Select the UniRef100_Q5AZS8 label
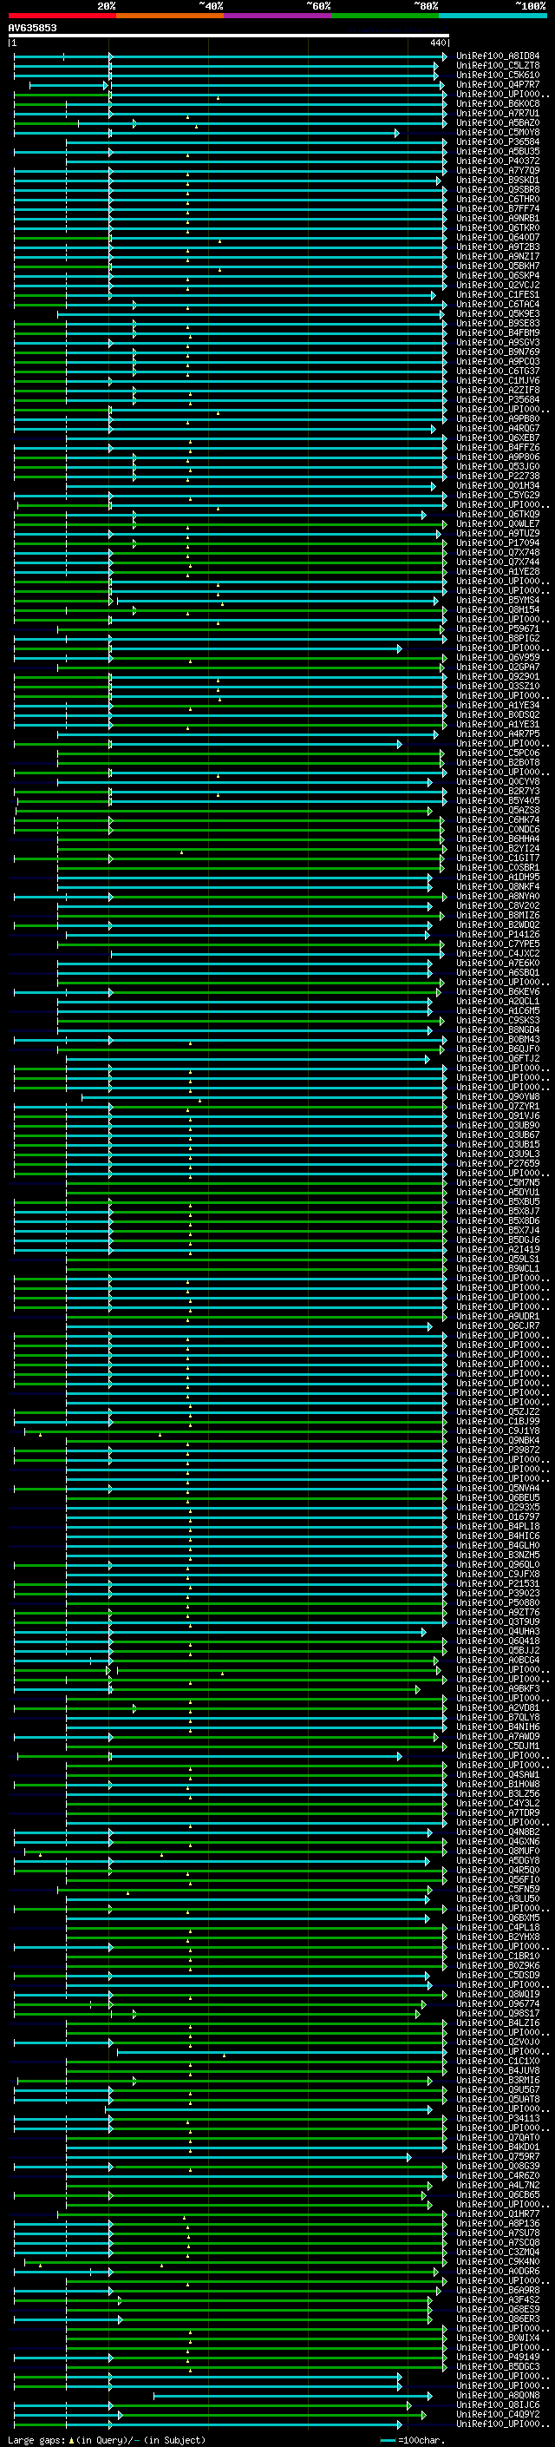 498,810
